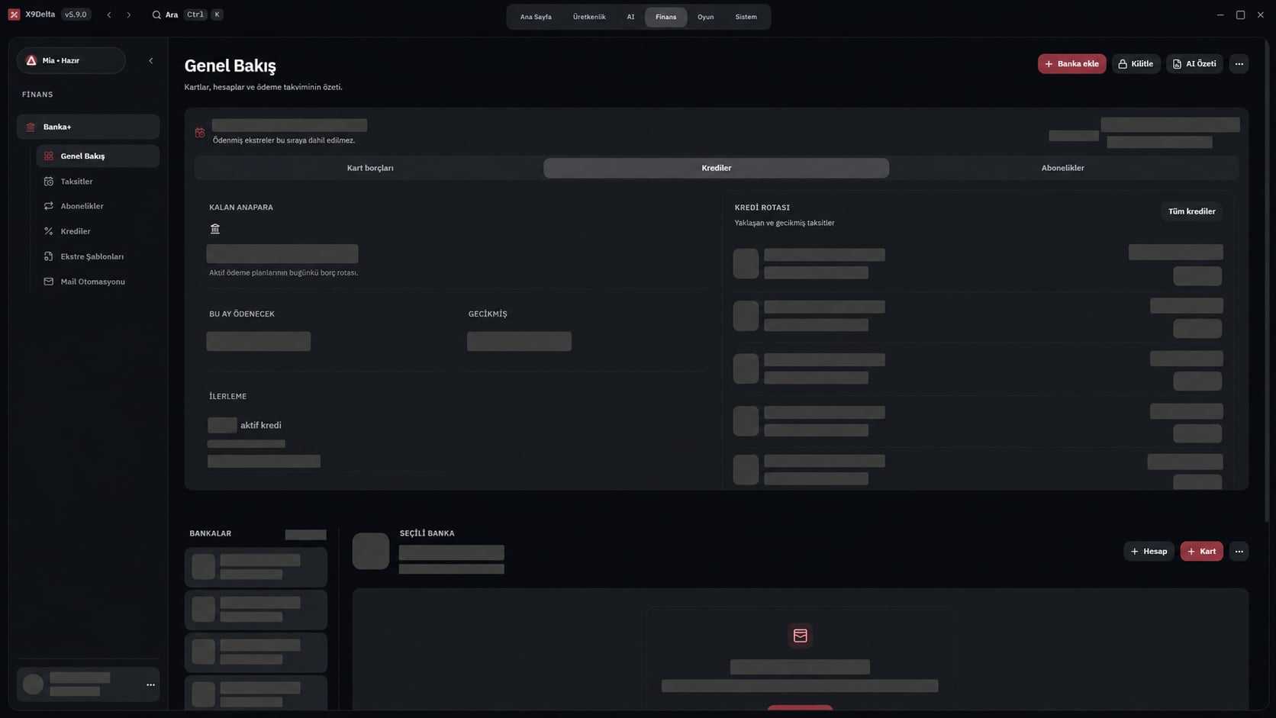This screenshot has width=1276, height=718.
Task: Click the Banka+ bank icon
Action: (31, 127)
